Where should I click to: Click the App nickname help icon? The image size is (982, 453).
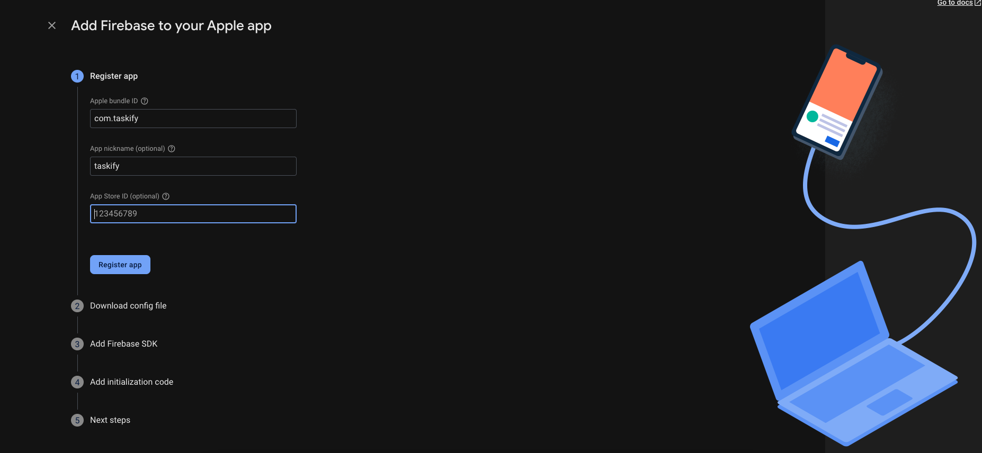pyautogui.click(x=172, y=149)
